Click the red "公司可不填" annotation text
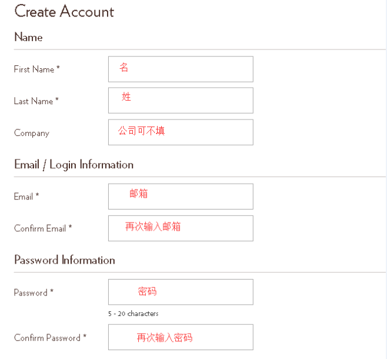Image resolution: width=387 pixels, height=359 pixels. (x=141, y=131)
